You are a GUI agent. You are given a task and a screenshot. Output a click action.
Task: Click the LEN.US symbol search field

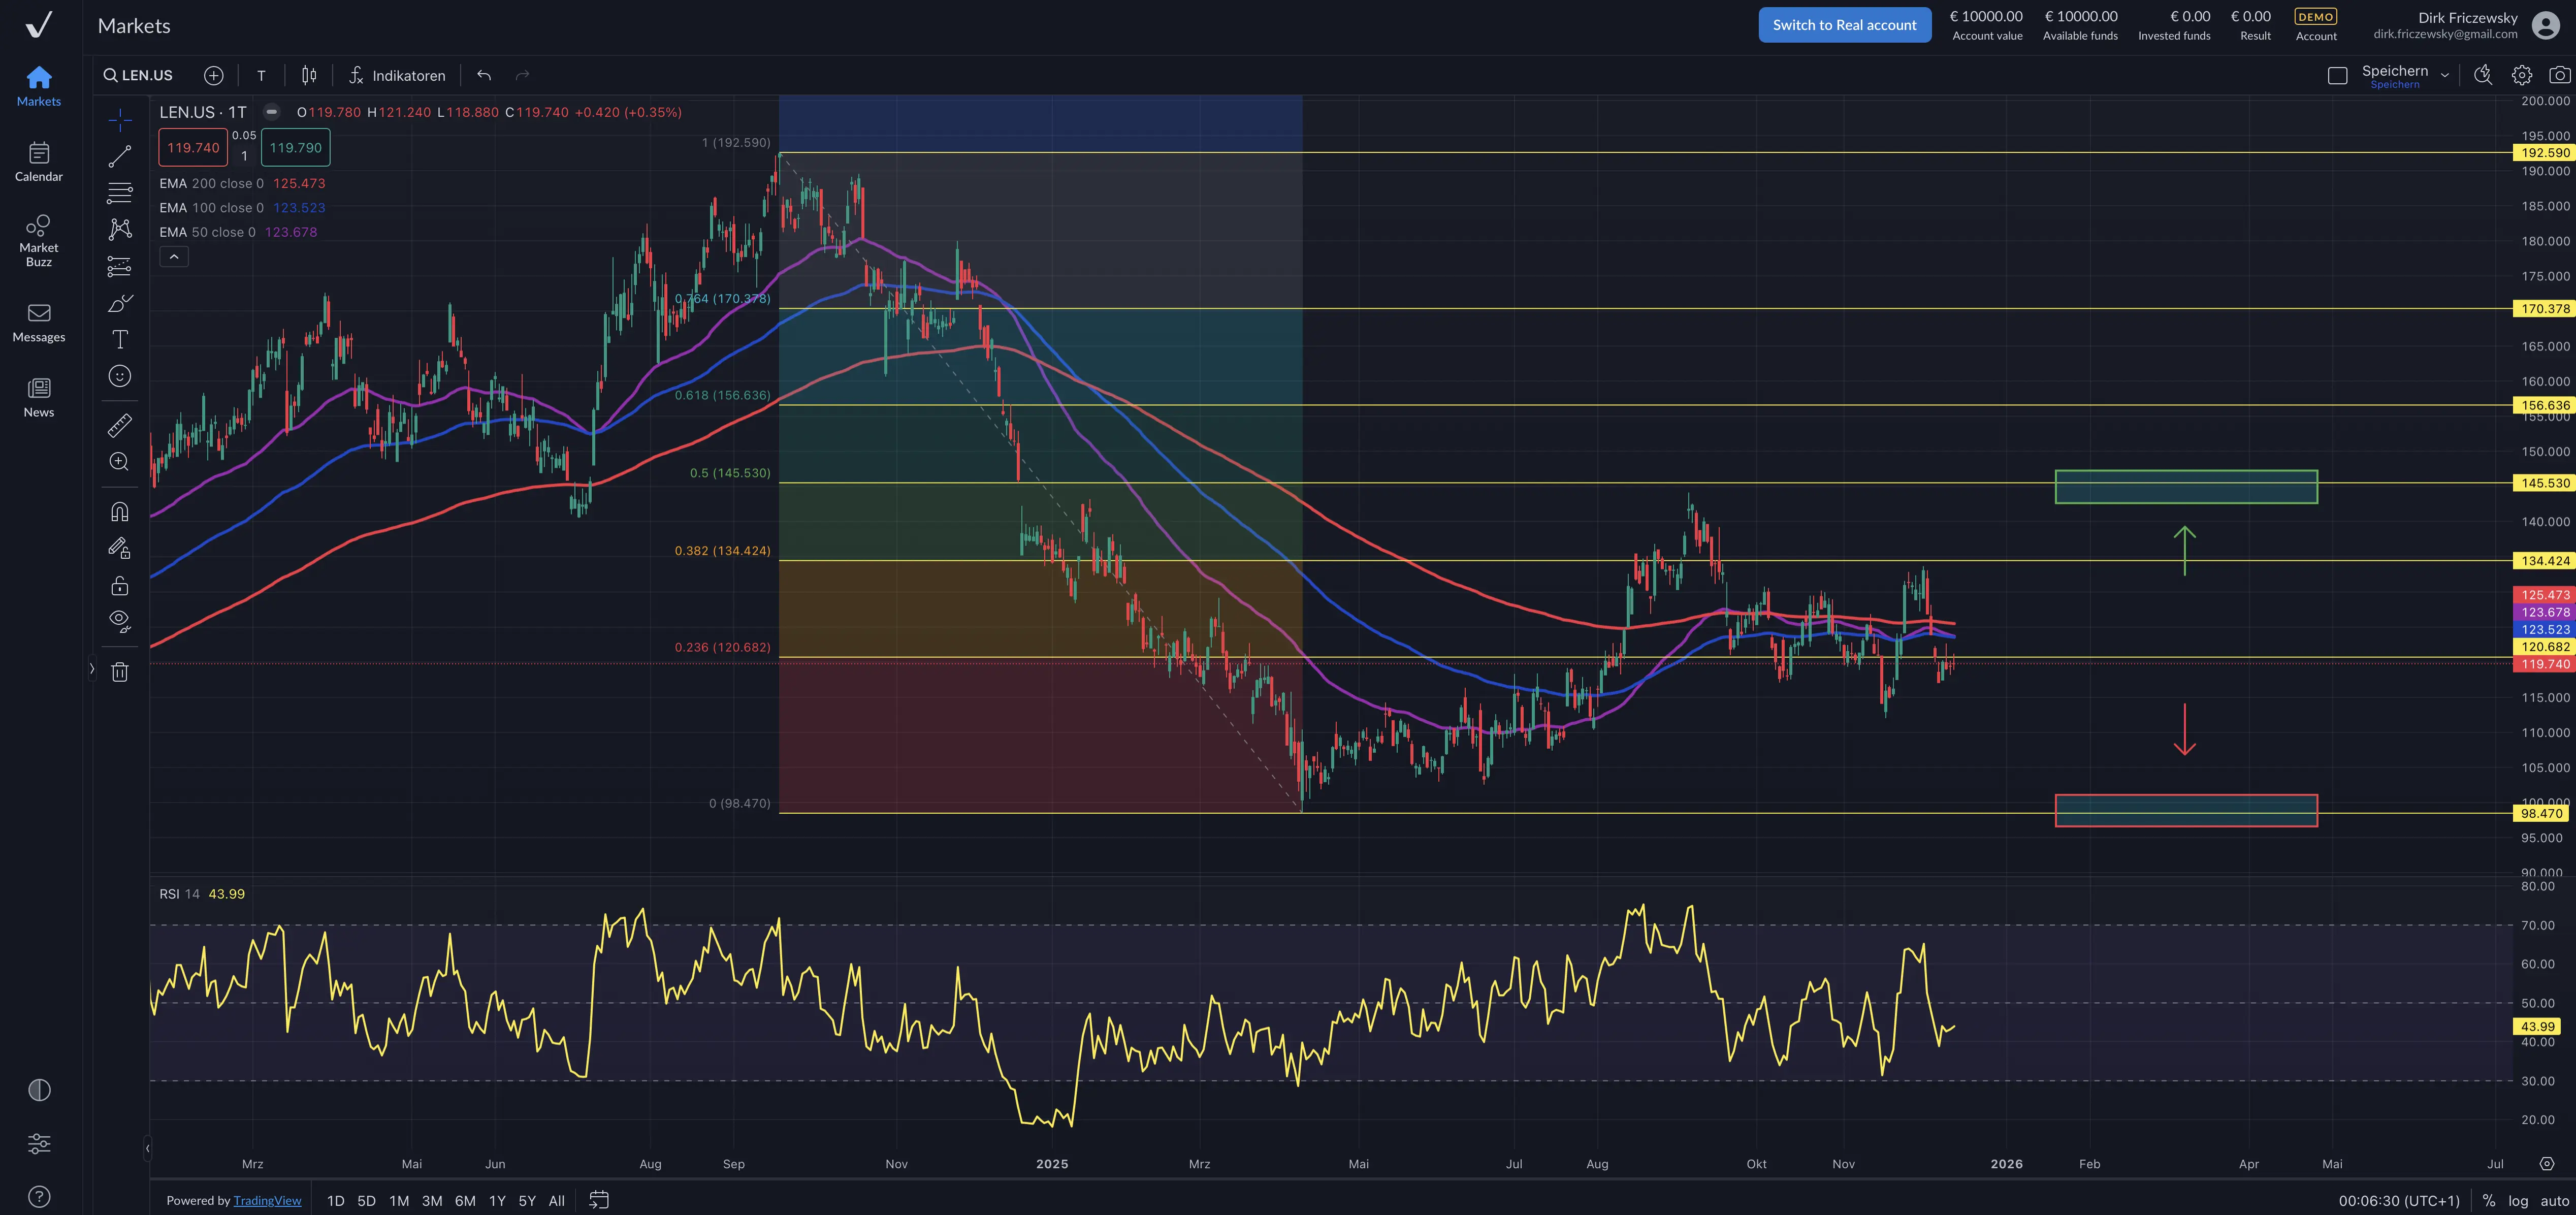(140, 75)
